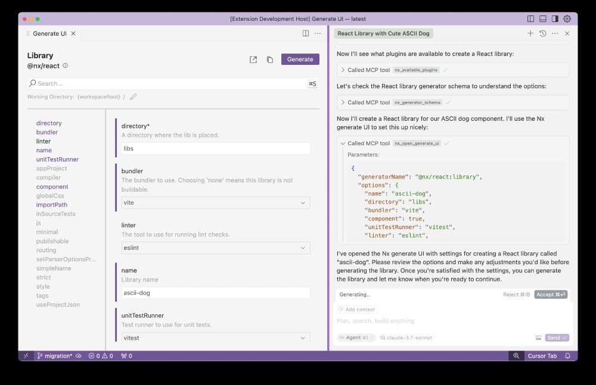
Task: Jump to linter option in sidebar
Action: 44,141
